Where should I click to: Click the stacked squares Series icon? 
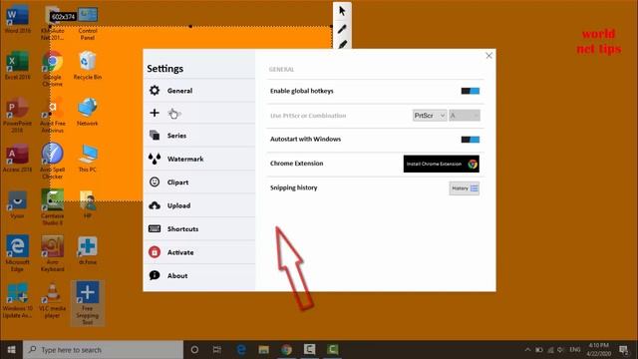point(155,136)
